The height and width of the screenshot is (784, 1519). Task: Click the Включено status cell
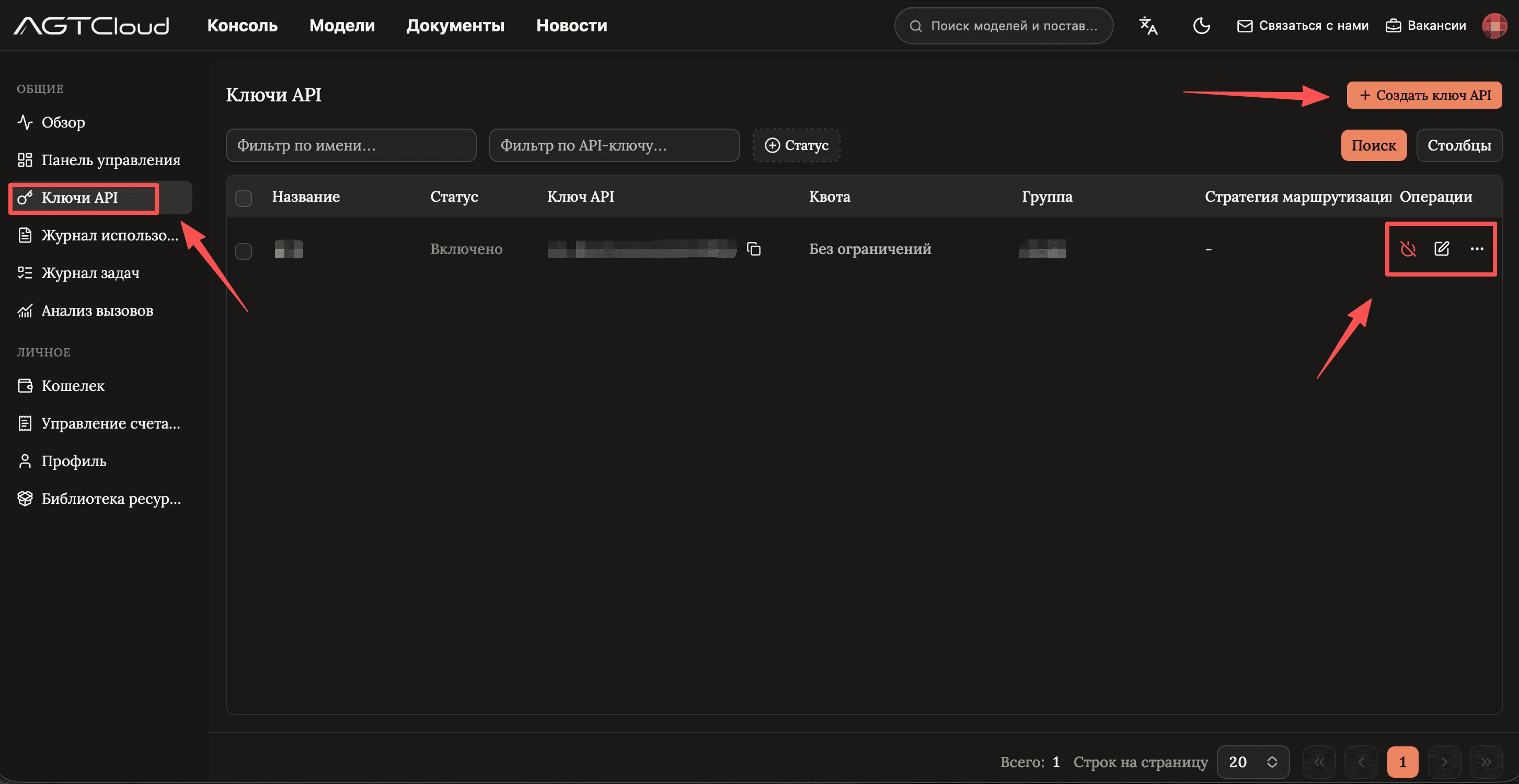pos(466,249)
